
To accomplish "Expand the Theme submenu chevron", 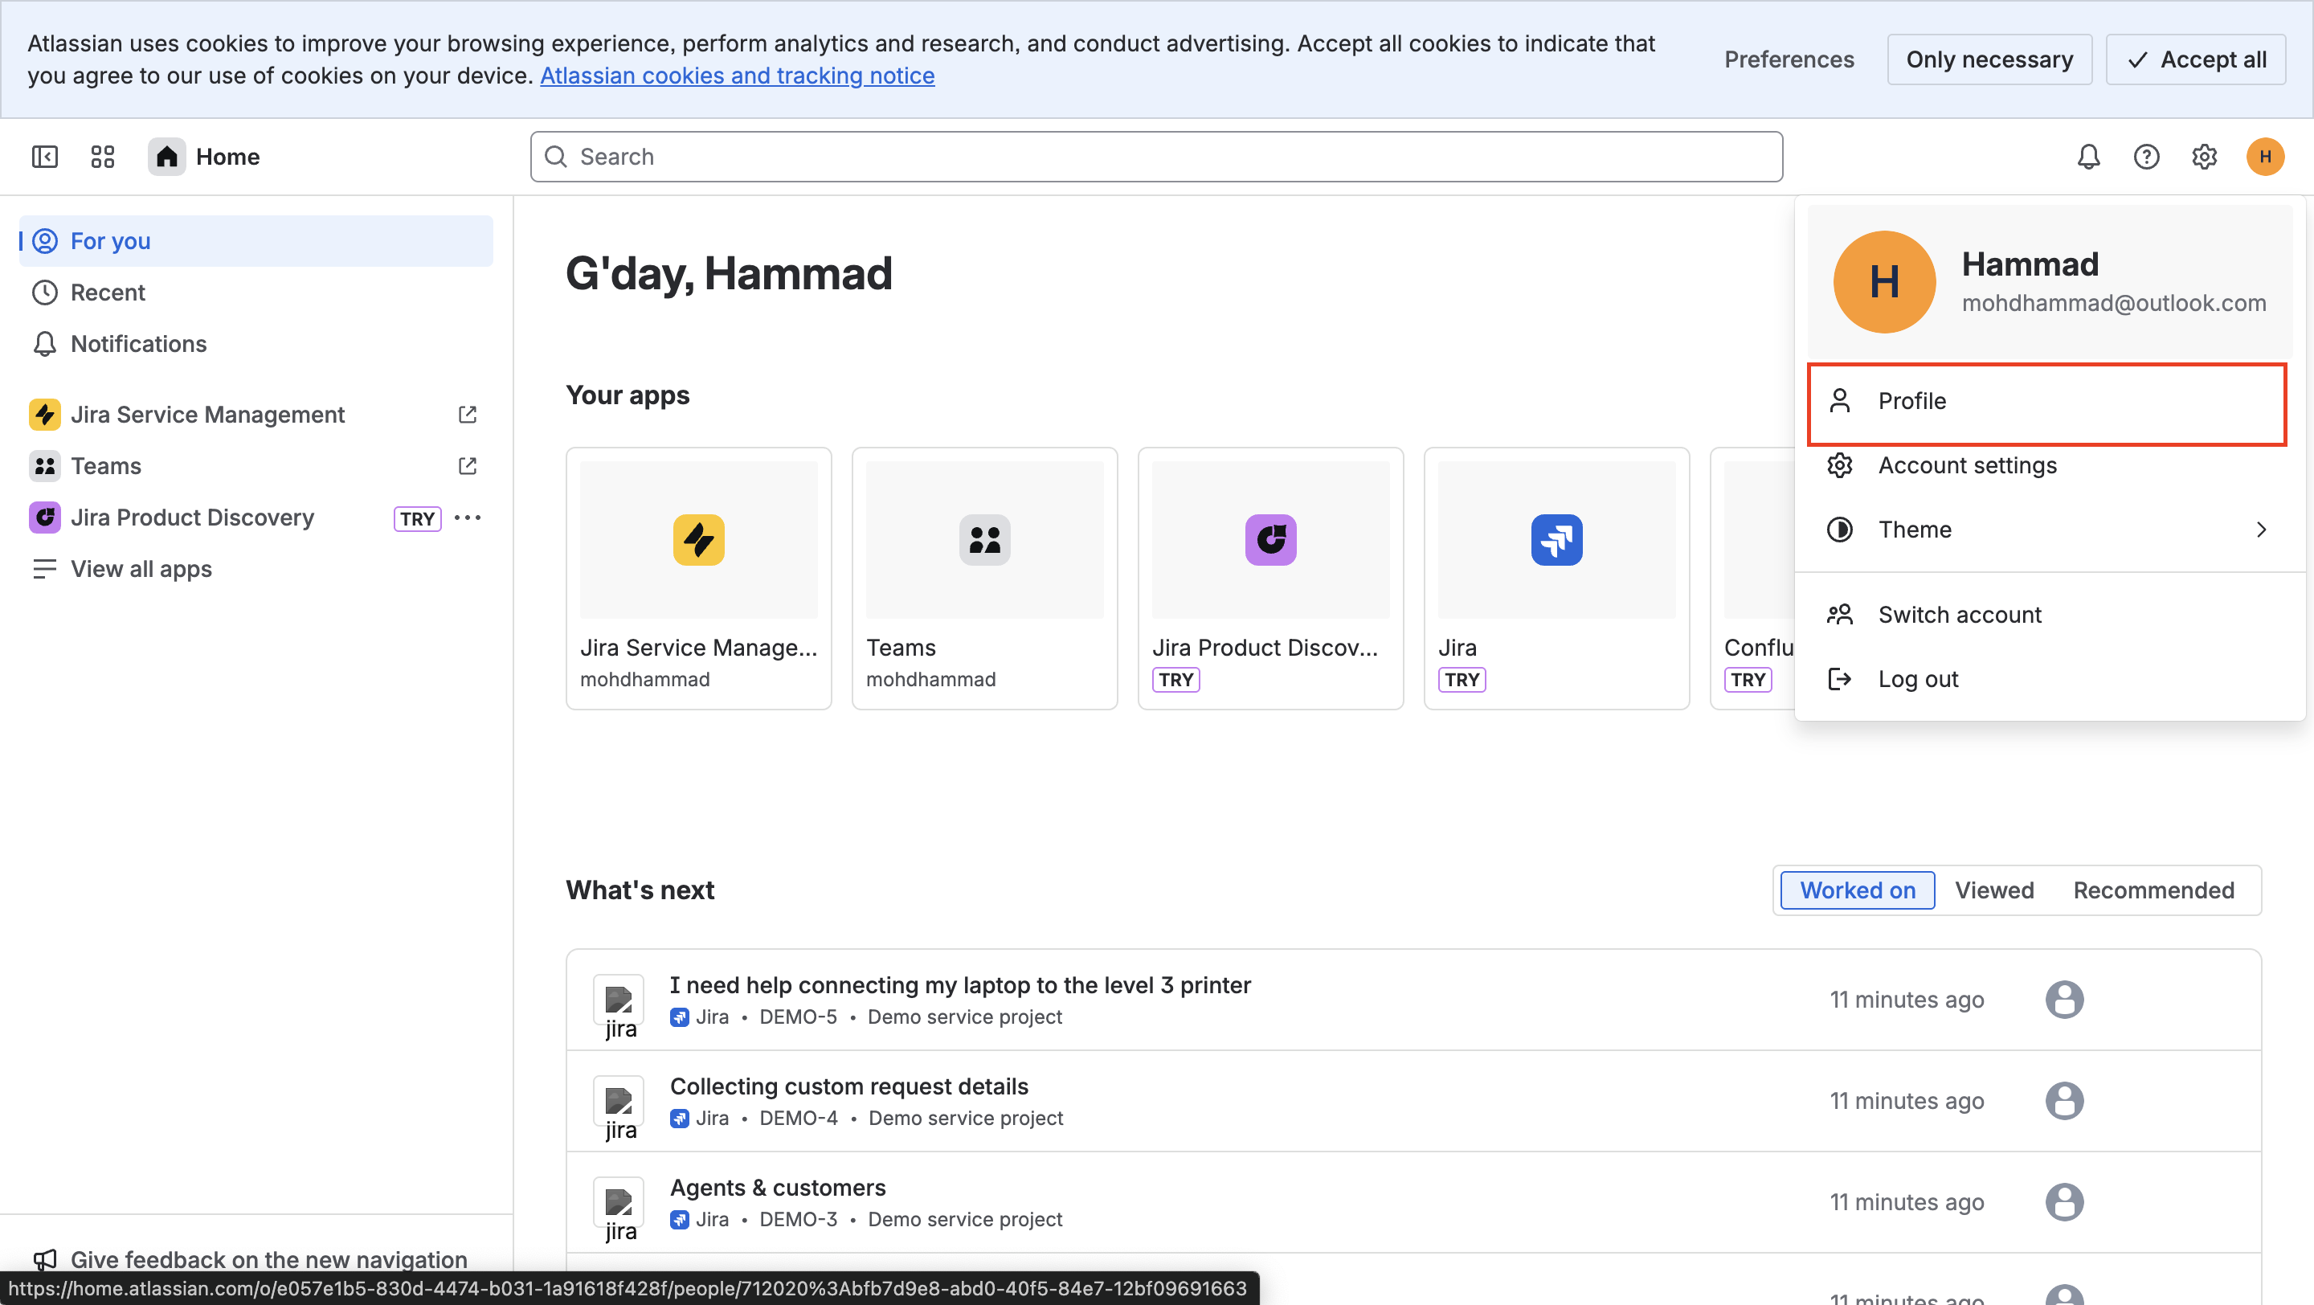I will [2261, 529].
